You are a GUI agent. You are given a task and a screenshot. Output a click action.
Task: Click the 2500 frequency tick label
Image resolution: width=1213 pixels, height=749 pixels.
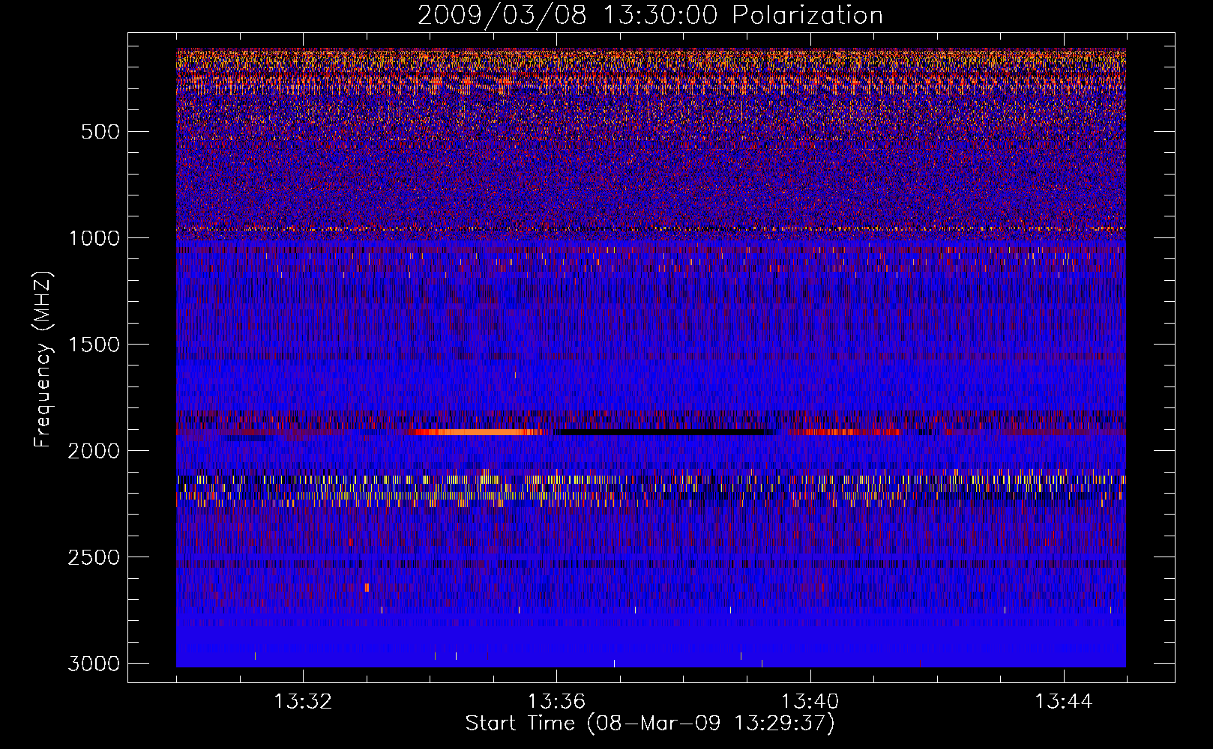94,557
